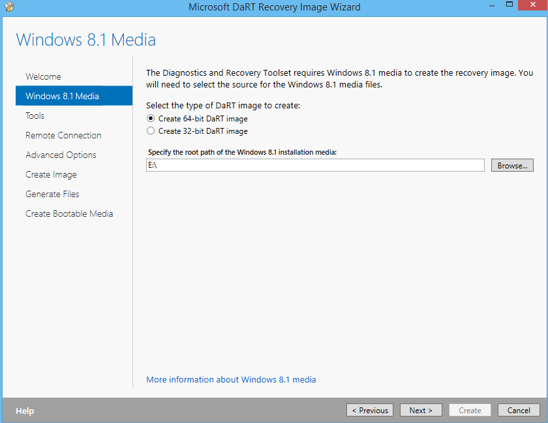Advance with the Next button
The image size is (548, 423).
coord(421,410)
